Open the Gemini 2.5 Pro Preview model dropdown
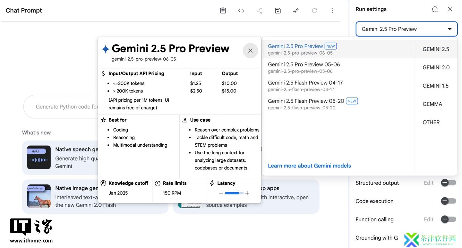This screenshot has width=462, height=248. point(406,29)
